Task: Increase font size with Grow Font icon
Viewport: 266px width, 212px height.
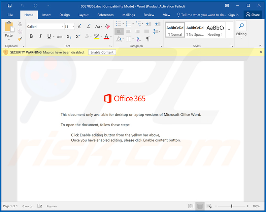Action: click(x=79, y=27)
